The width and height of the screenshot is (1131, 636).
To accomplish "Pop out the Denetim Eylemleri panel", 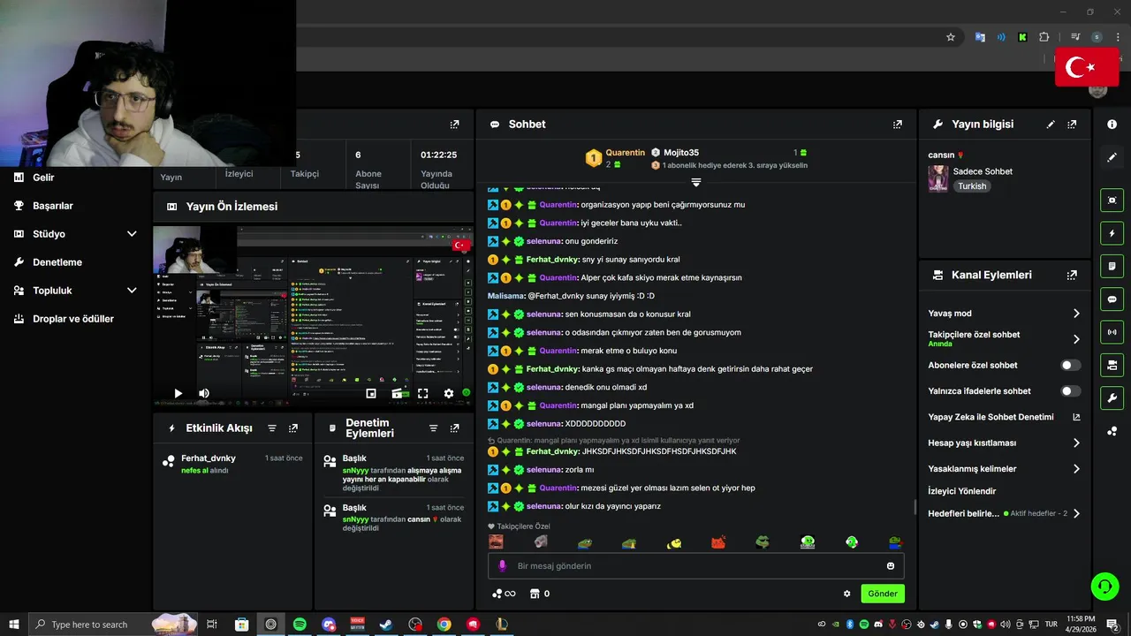I will 454,428.
